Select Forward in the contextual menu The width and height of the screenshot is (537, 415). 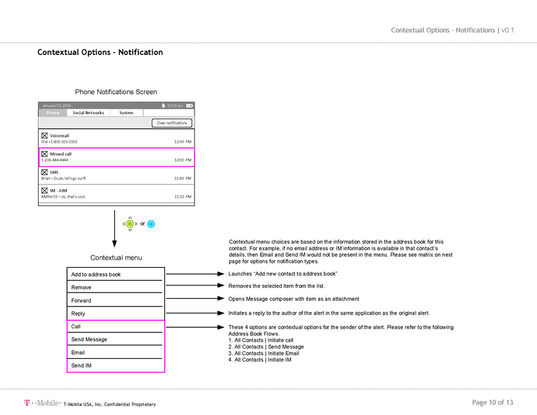click(116, 300)
